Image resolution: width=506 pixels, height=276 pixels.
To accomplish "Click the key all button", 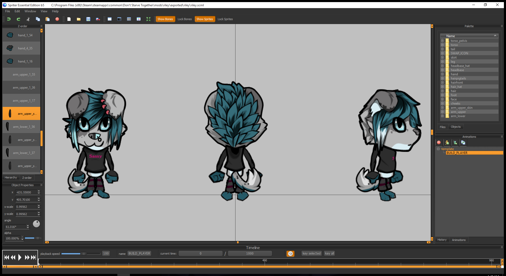I will 329,254.
